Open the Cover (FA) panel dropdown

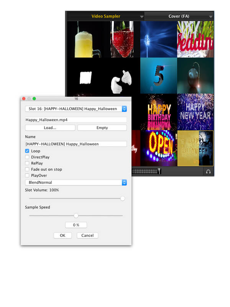tap(211, 17)
